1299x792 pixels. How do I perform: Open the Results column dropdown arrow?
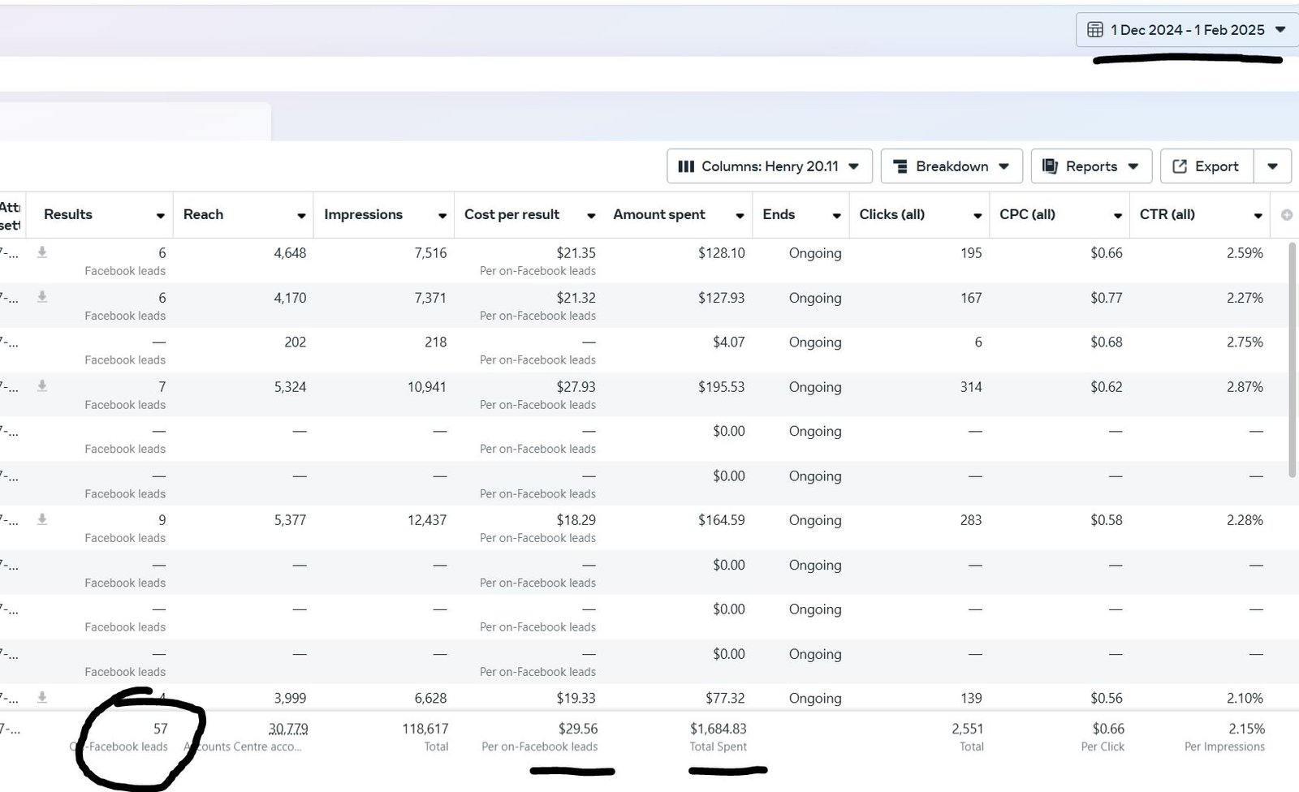click(x=160, y=216)
